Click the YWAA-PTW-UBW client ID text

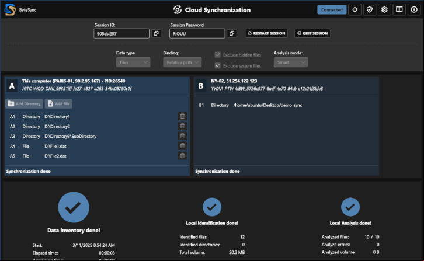(267, 88)
